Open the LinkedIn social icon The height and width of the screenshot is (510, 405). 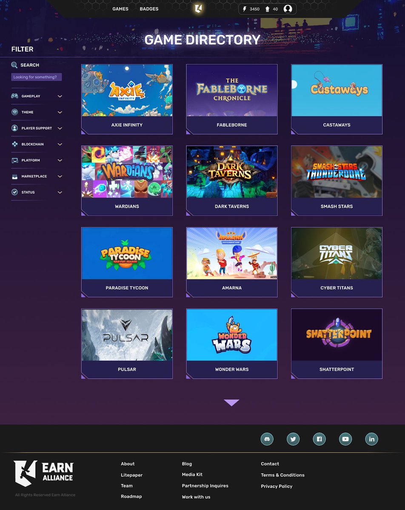pos(372,439)
